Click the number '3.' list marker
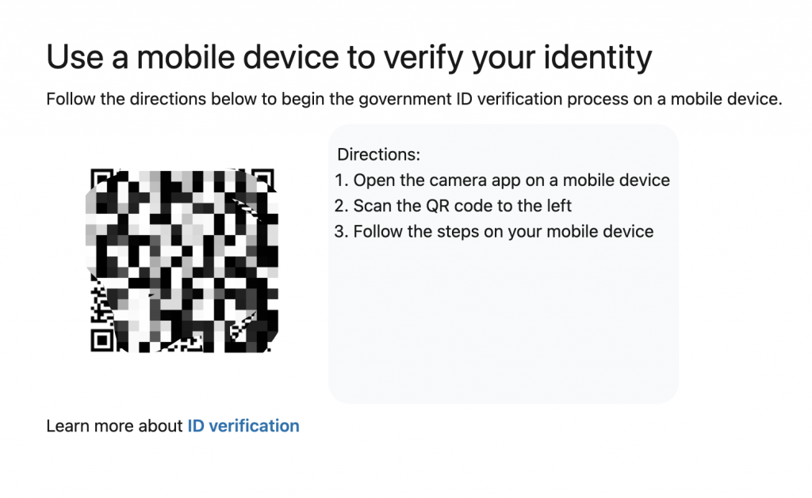 click(x=341, y=231)
